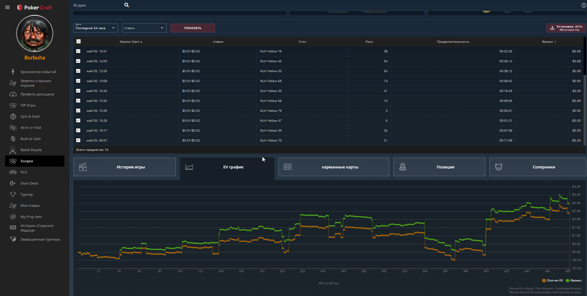Uncheck the май 05, 10:30 session

tap(78, 111)
